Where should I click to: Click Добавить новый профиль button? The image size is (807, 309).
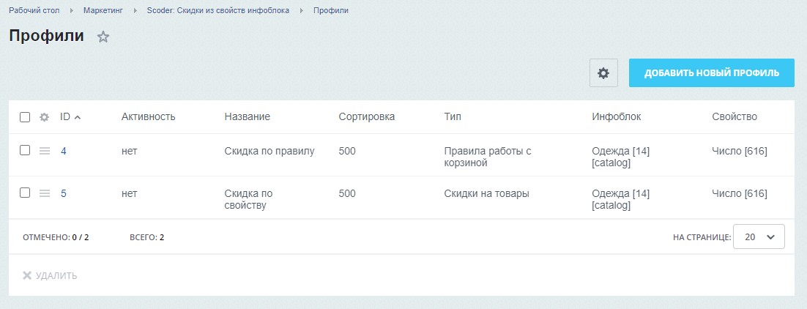tap(711, 73)
